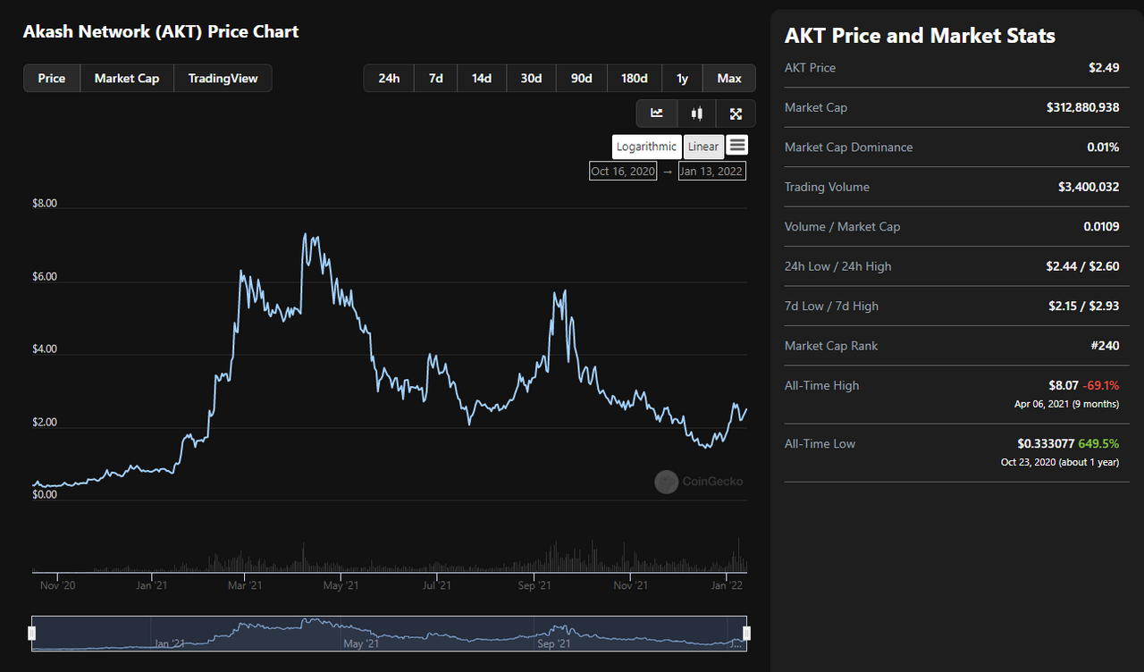The height and width of the screenshot is (672, 1144).
Task: Click the Market Cap Rank #240
Action: click(x=1104, y=346)
